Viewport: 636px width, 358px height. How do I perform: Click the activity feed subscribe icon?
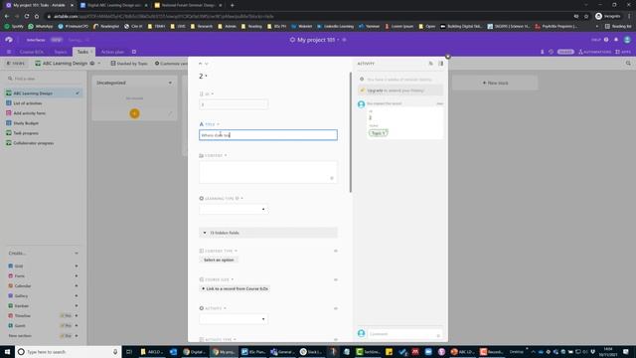(x=430, y=64)
